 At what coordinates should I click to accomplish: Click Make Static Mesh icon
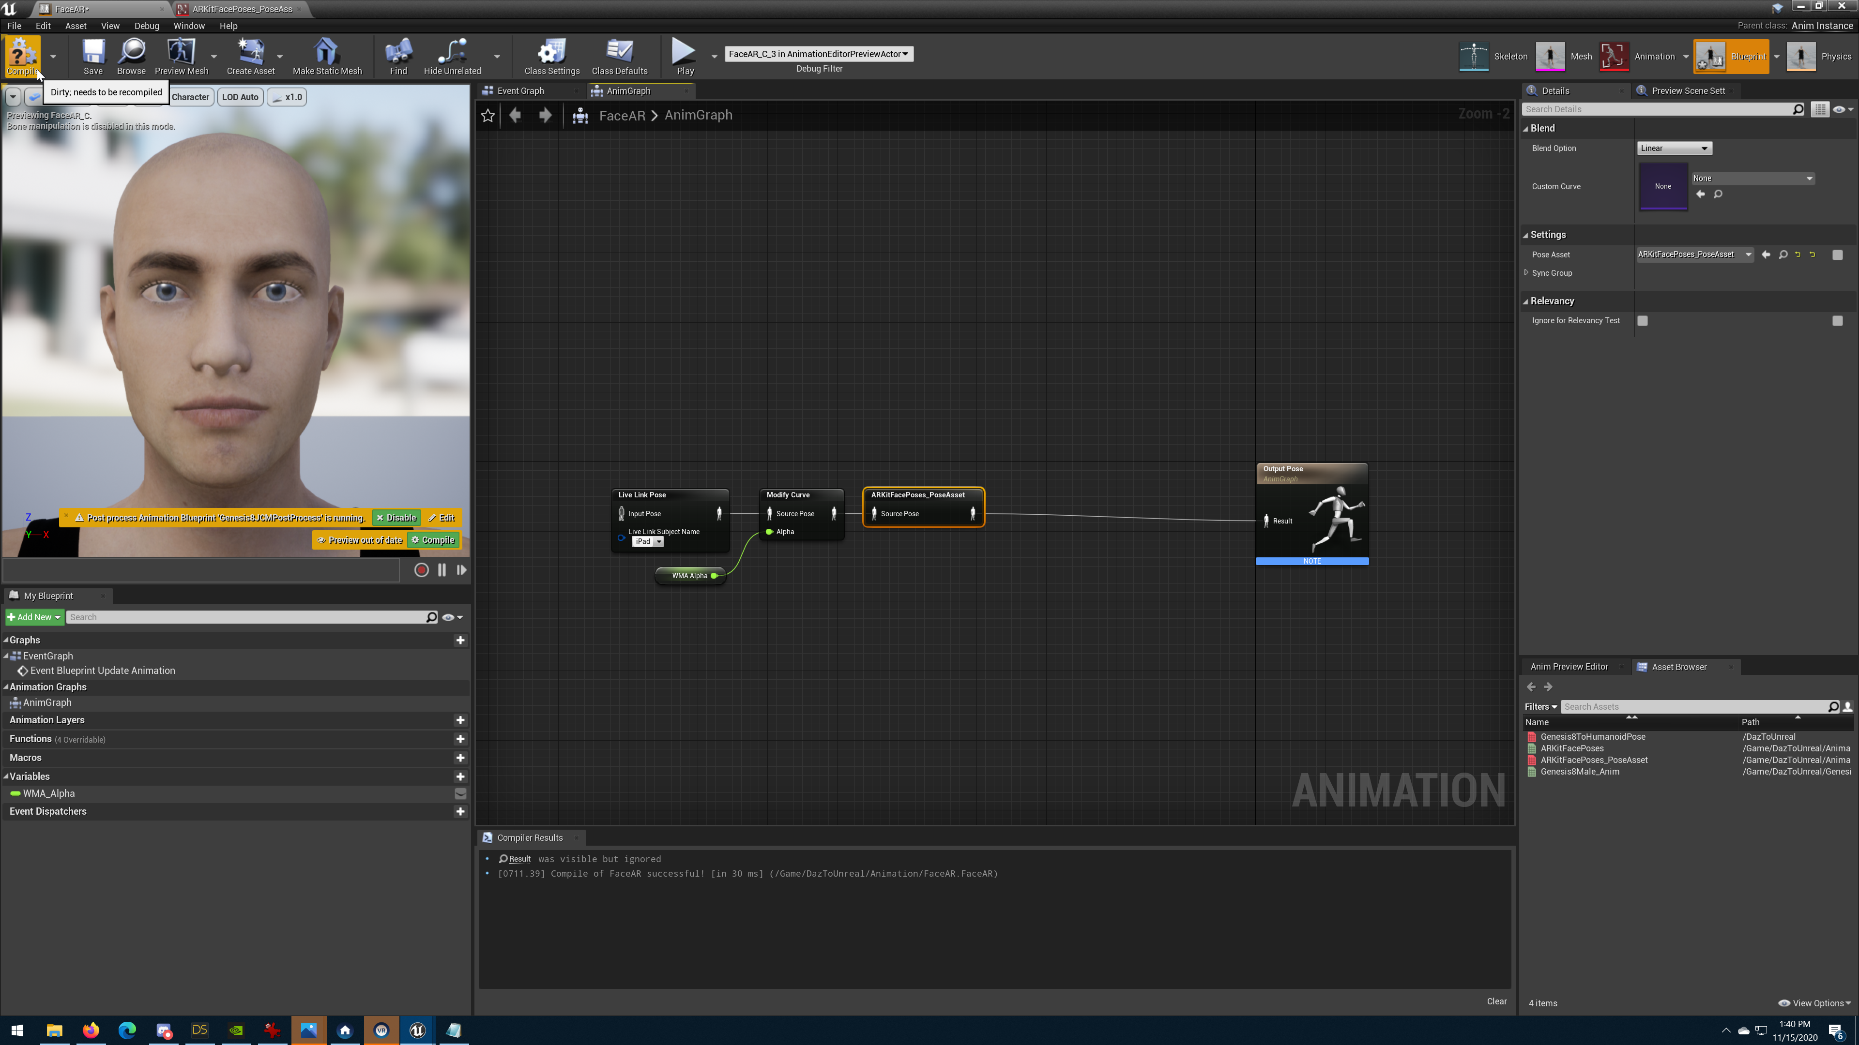pos(327,56)
